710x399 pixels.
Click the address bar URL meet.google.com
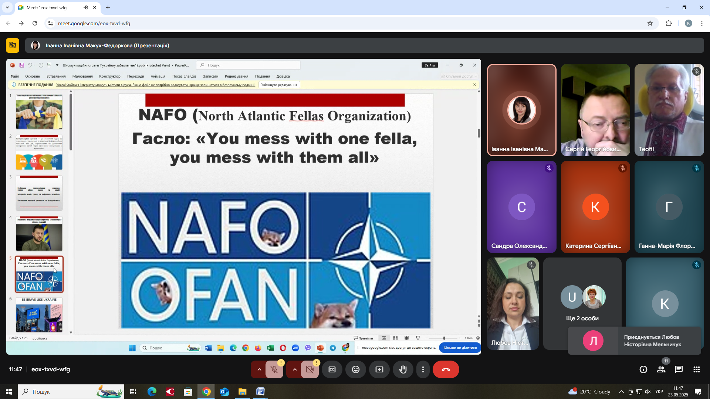[94, 23]
